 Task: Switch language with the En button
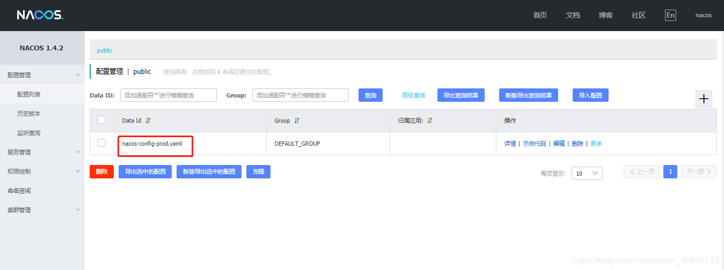670,15
